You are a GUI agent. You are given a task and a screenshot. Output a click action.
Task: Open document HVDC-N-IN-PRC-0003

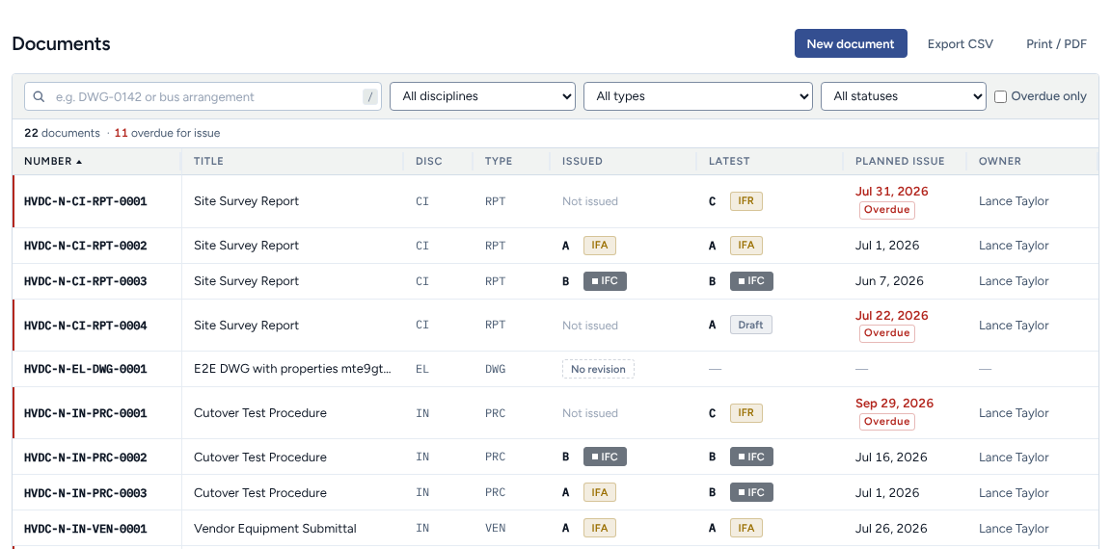[x=85, y=493]
